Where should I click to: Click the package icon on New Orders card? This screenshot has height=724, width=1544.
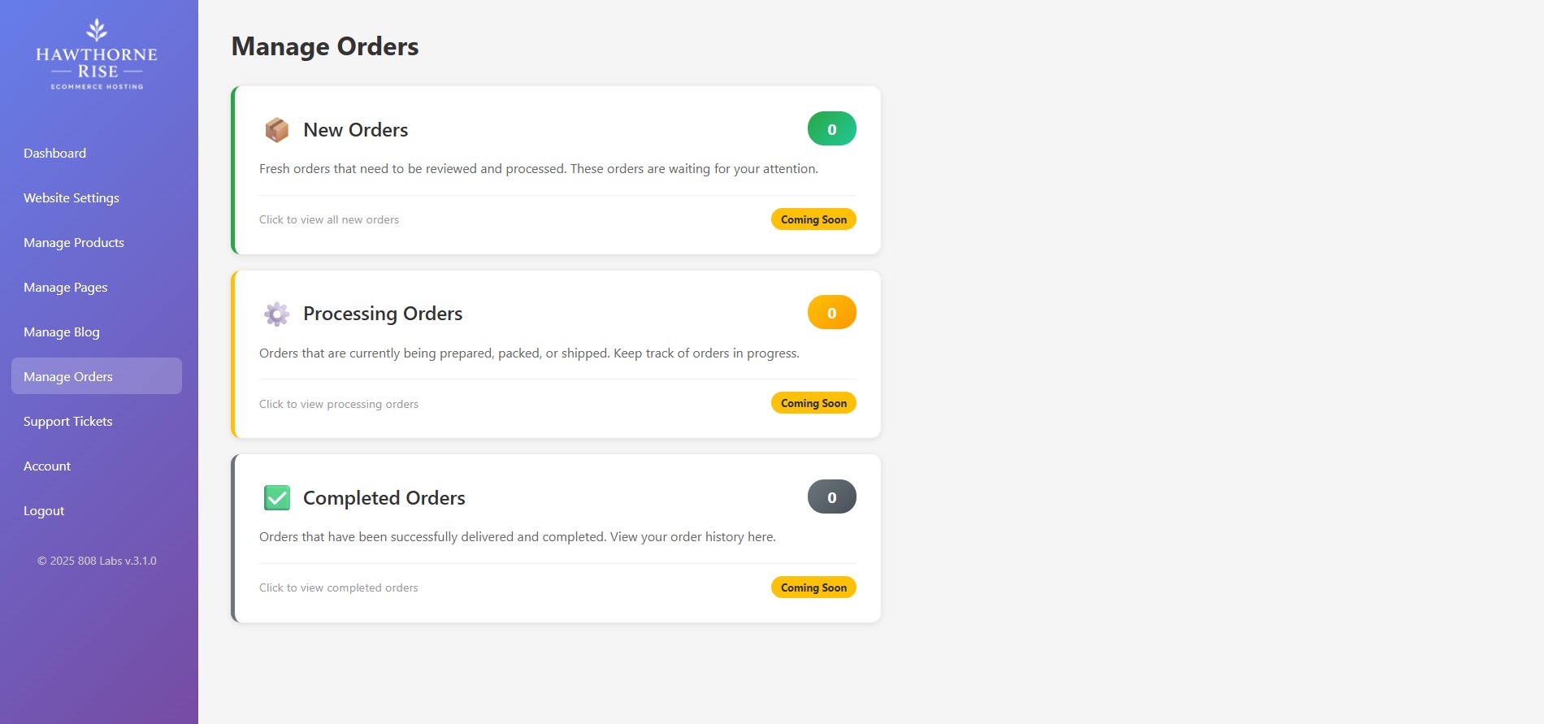[277, 129]
